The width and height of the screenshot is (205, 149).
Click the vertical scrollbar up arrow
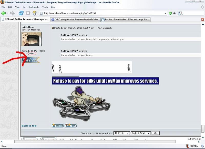(203, 24)
